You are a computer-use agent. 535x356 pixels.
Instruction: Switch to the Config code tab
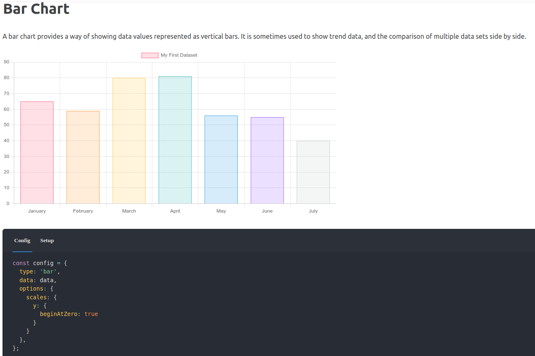[x=22, y=241]
